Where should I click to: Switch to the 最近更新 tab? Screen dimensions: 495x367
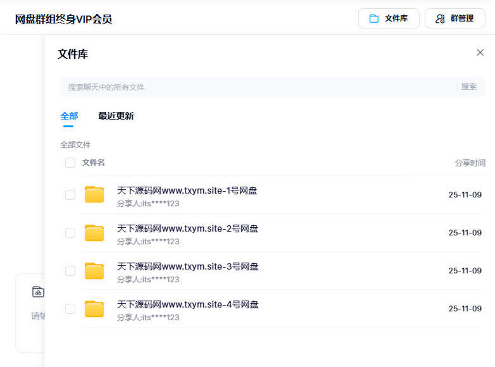(x=116, y=116)
